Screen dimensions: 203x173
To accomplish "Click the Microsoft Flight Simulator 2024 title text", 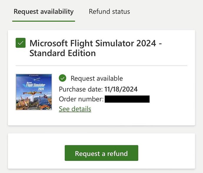I will tap(93, 43).
